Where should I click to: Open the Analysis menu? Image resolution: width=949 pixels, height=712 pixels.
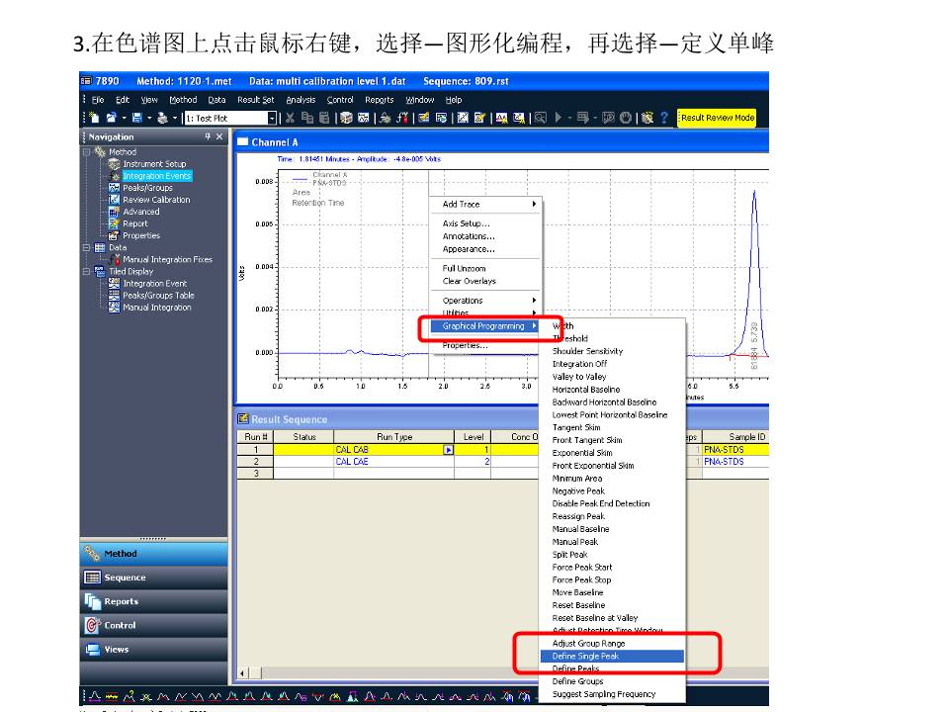(301, 100)
